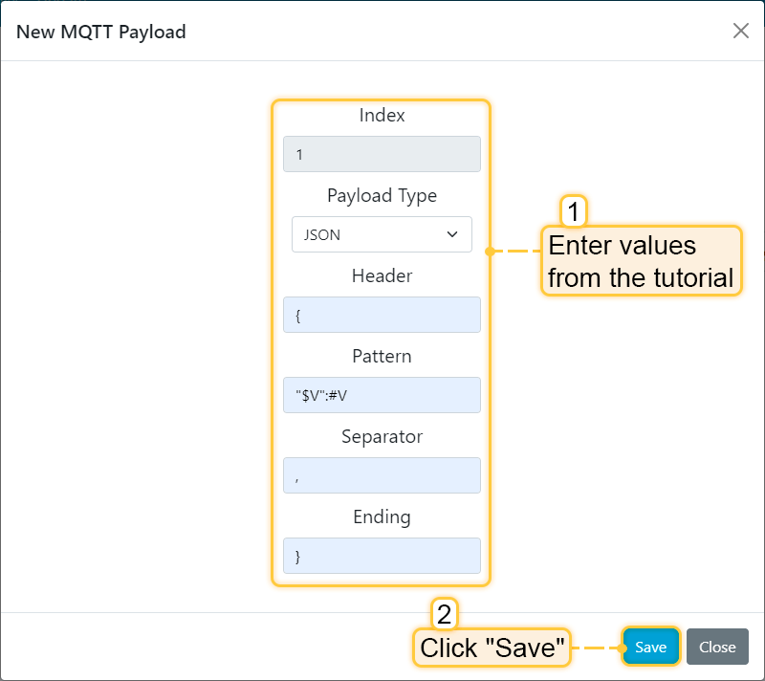Image resolution: width=765 pixels, height=681 pixels.
Task: Click the 'Click "Save"' annotation callout
Action: point(490,648)
